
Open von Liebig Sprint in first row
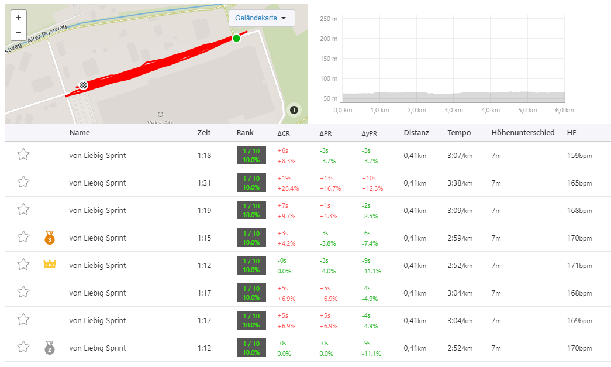pyautogui.click(x=98, y=156)
